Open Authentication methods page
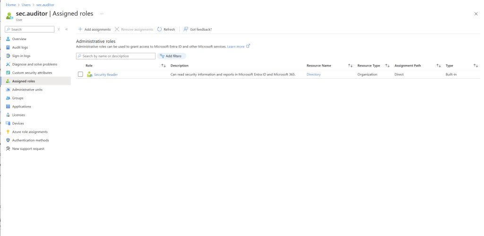 coord(30,140)
